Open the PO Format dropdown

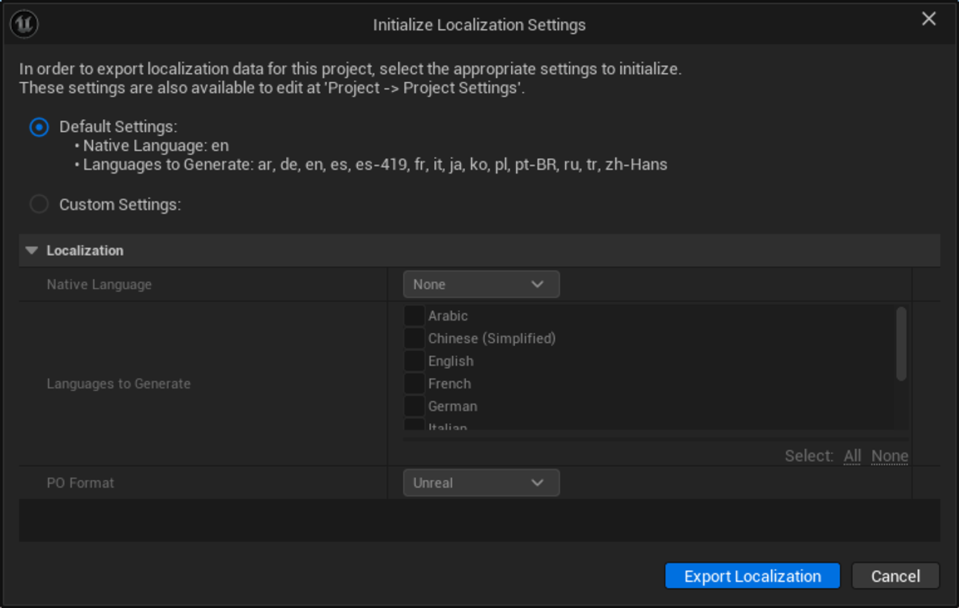coord(481,483)
